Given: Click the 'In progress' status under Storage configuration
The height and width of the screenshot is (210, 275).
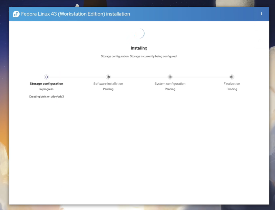Looking at the screenshot, I should coord(46,89).
